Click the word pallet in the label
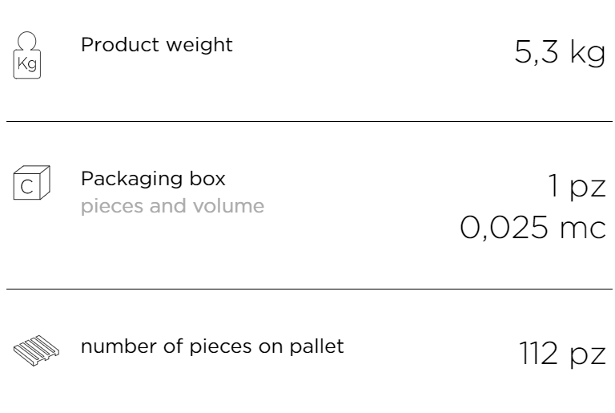The width and height of the screenshot is (615, 413). tap(316, 347)
